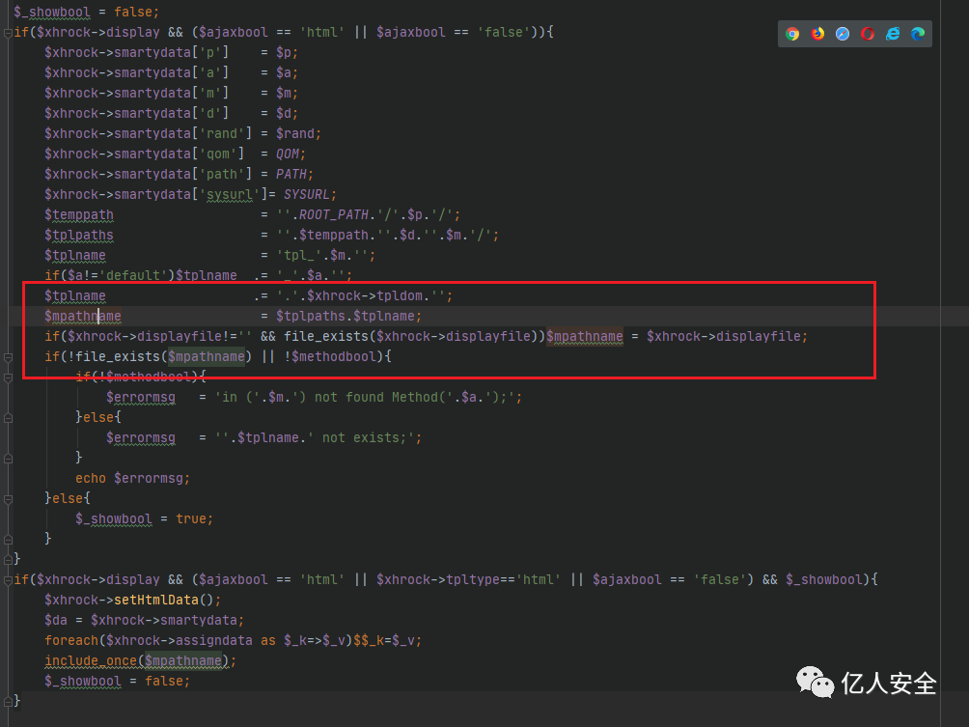Place cursor on '$_showbool = false;' first line

[87, 12]
